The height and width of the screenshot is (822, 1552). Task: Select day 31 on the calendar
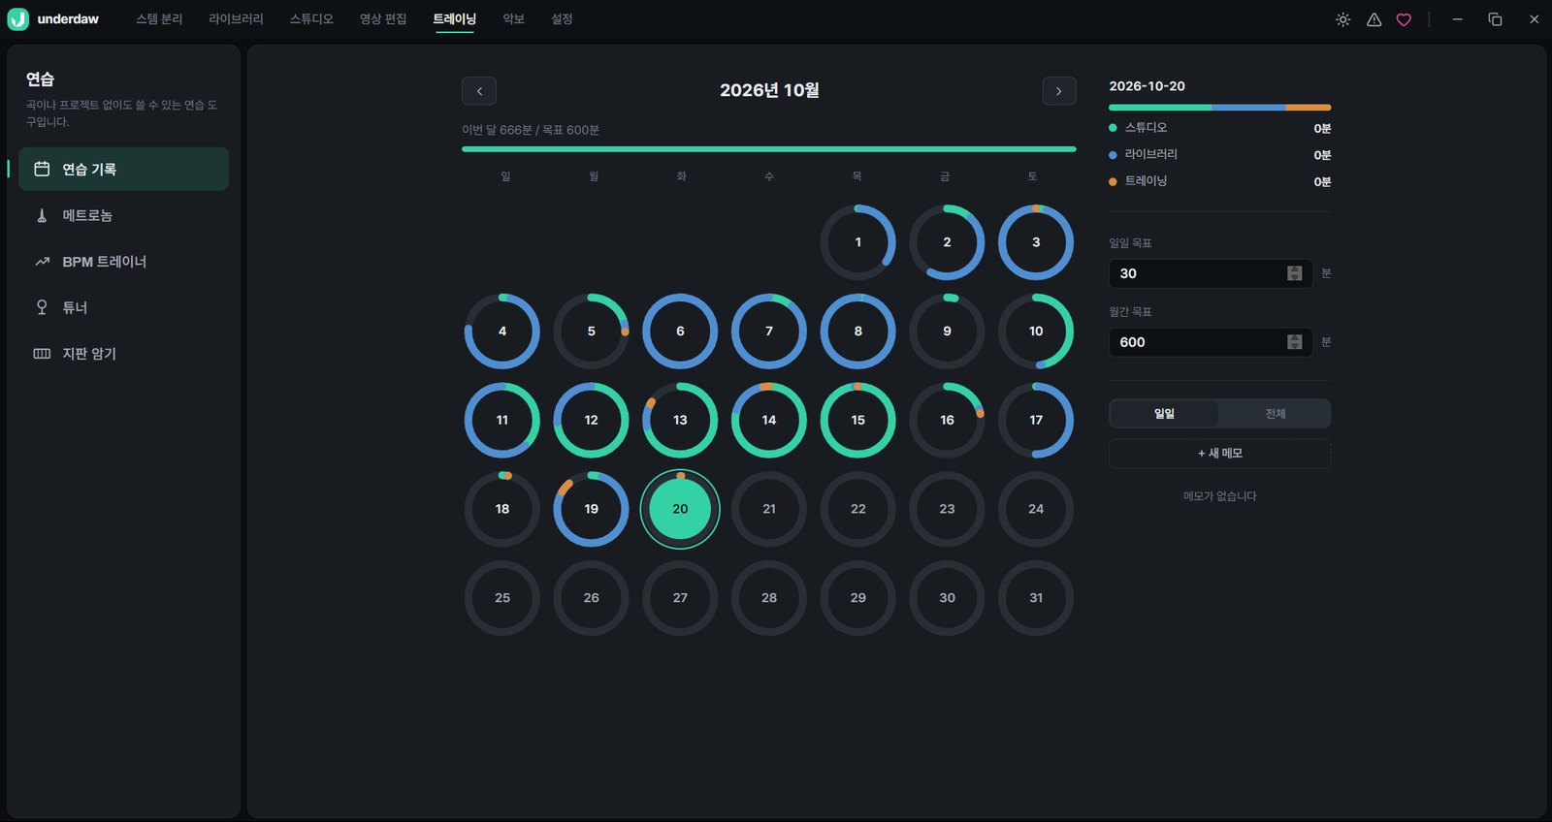click(1036, 598)
